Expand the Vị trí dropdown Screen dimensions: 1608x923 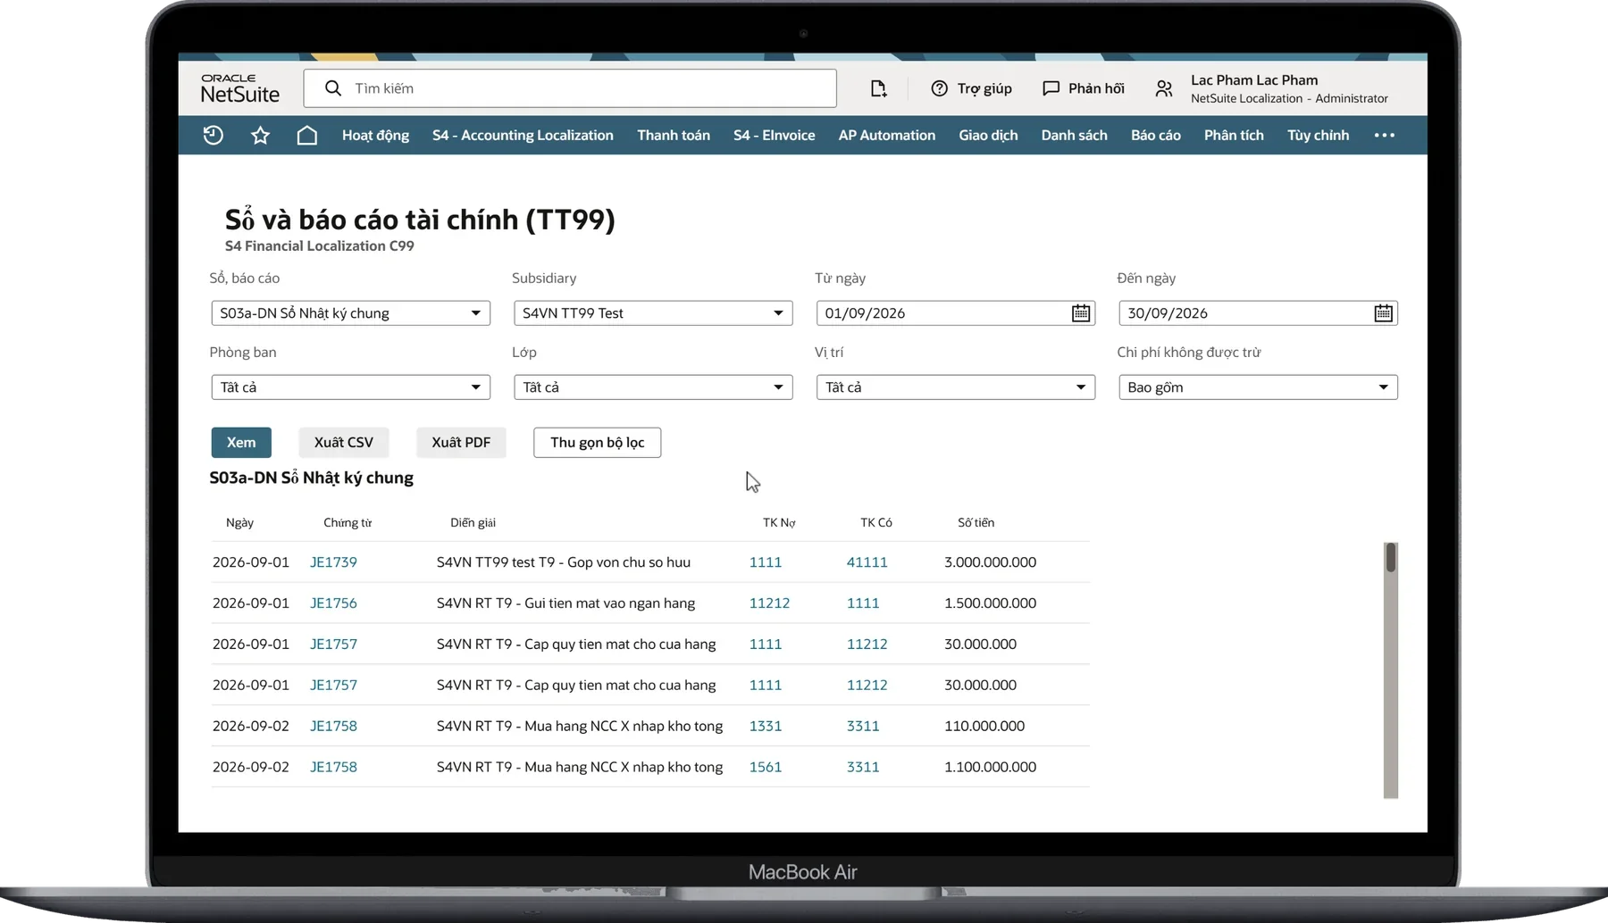pyautogui.click(x=955, y=387)
